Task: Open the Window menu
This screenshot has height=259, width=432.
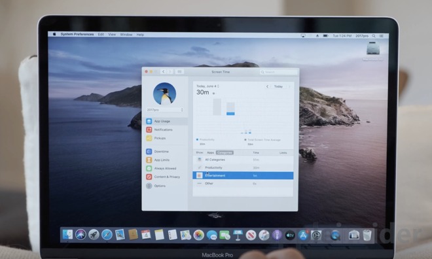Action: (x=126, y=35)
